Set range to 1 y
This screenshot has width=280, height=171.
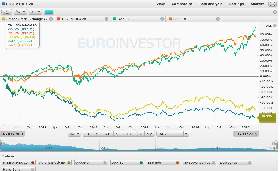[x=129, y=134]
